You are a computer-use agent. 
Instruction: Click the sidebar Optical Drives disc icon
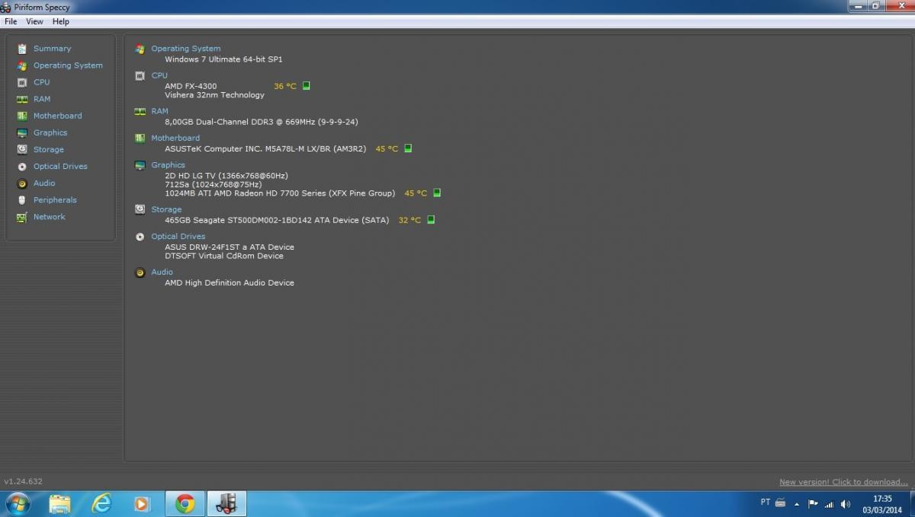(x=22, y=167)
